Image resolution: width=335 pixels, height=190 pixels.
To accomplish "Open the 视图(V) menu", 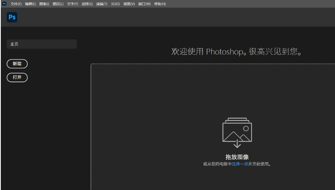I will 129,4.
